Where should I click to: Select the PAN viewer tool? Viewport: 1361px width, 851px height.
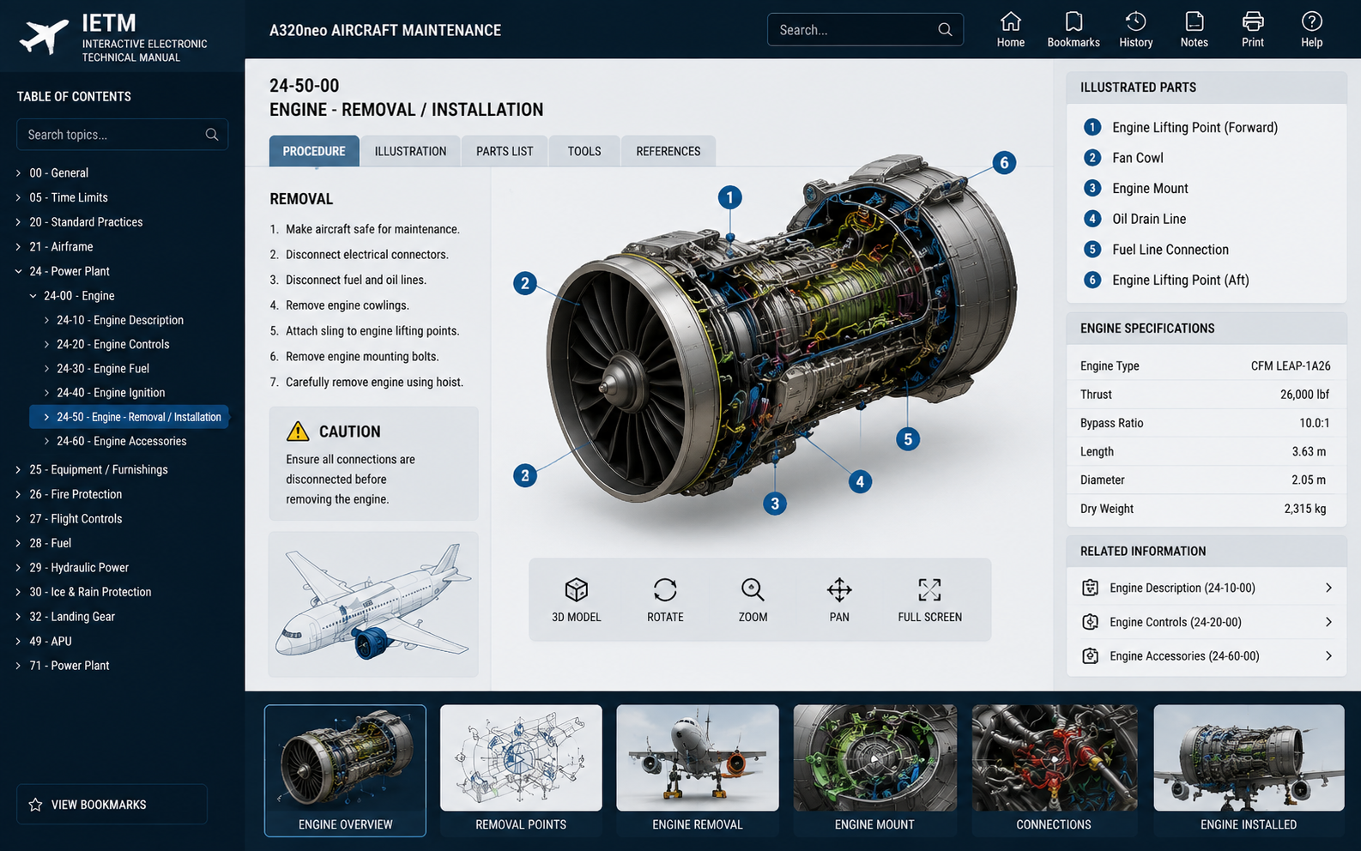click(839, 600)
